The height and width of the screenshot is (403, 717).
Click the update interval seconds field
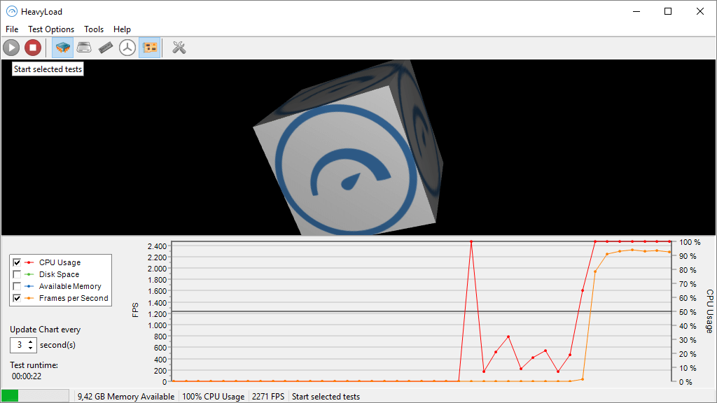pyautogui.click(x=19, y=345)
